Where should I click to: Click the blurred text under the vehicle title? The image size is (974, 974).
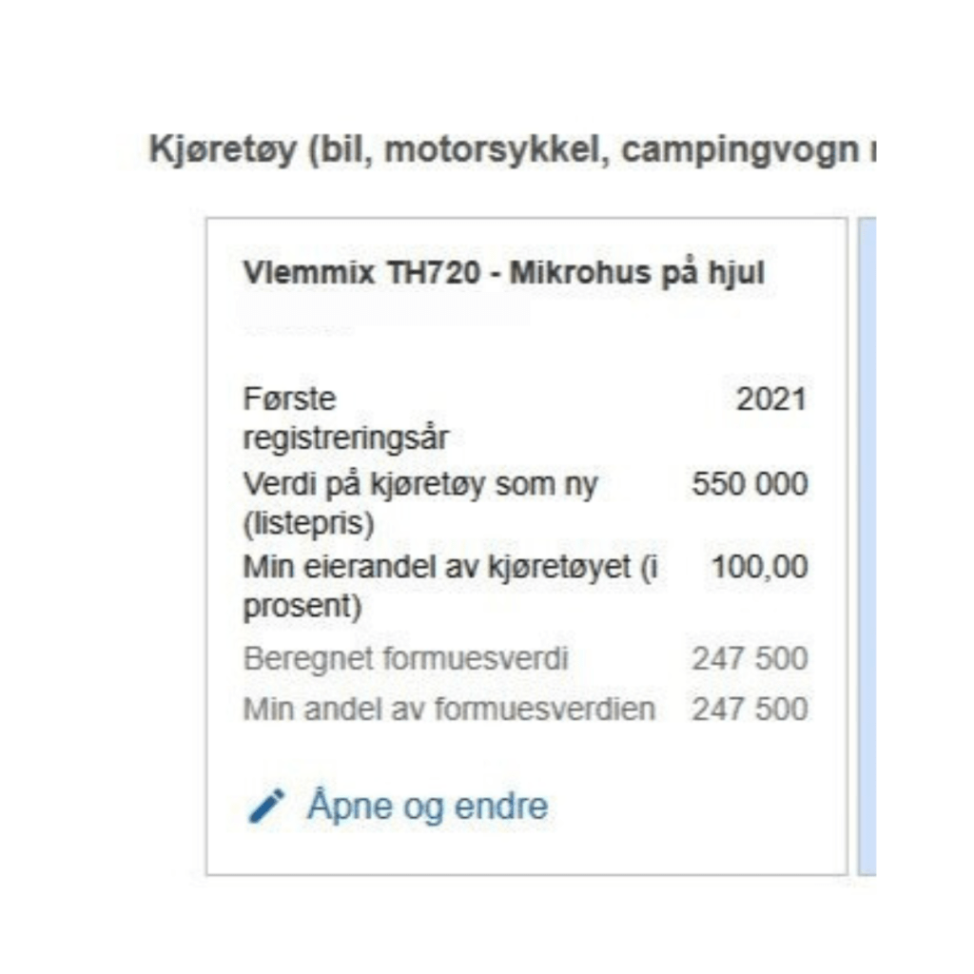(x=297, y=330)
